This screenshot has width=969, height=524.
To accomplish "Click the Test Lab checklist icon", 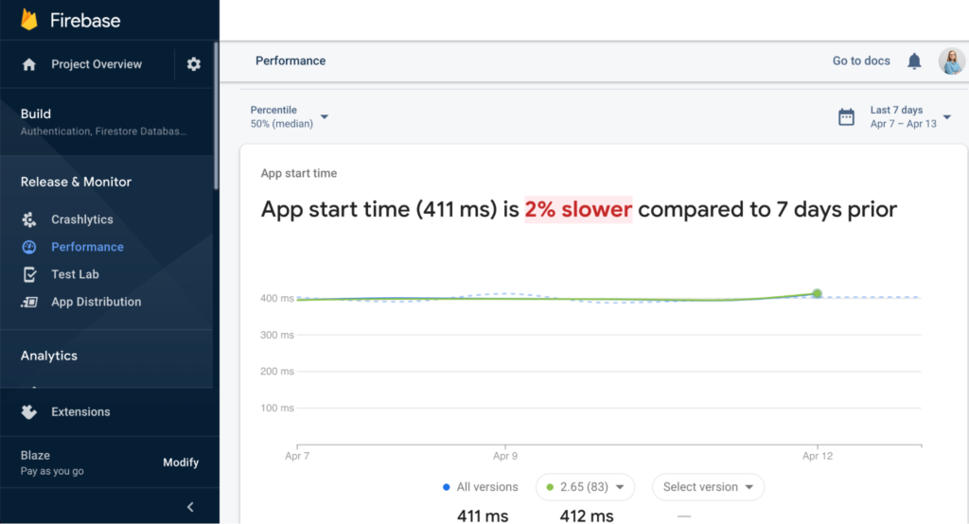I will click(29, 274).
